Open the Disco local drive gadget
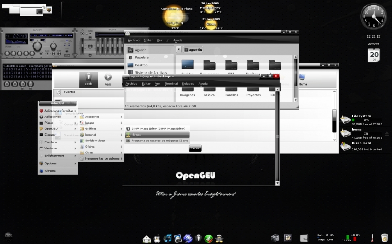This screenshot has height=244, width=392. [361, 146]
